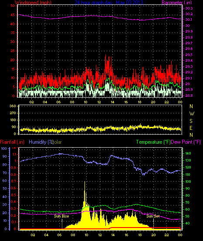Viewport: 203px width, 241px height.
Task: Click the 140 temperature axis label
Action: coord(187,153)
